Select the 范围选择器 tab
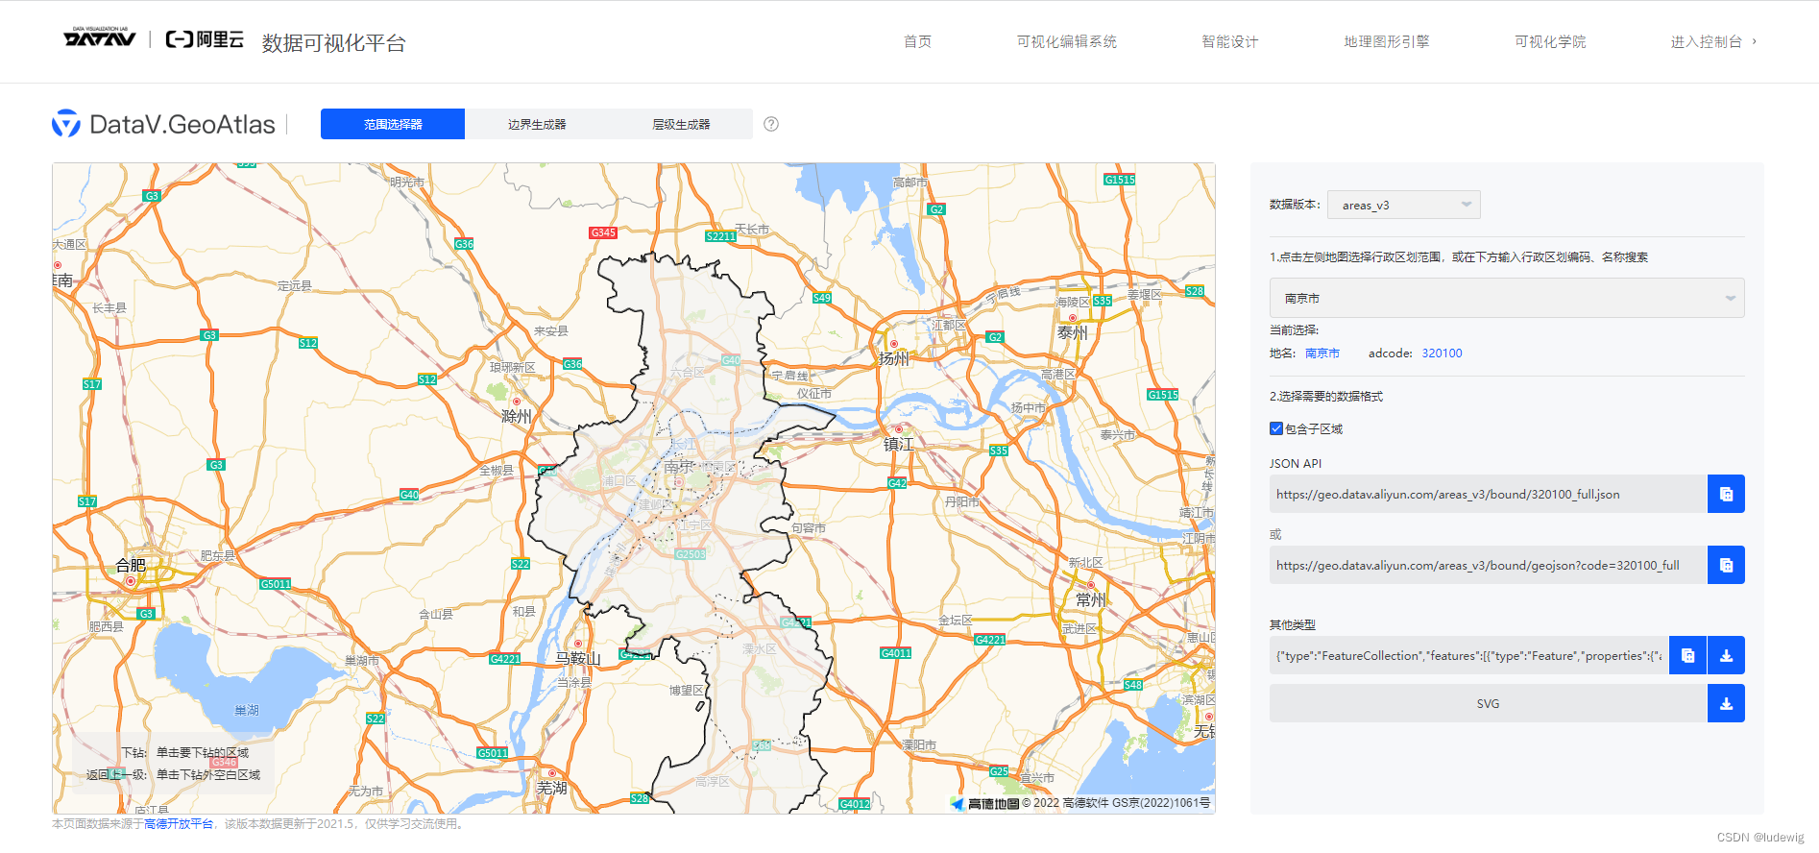The height and width of the screenshot is (853, 1819). [x=393, y=124]
